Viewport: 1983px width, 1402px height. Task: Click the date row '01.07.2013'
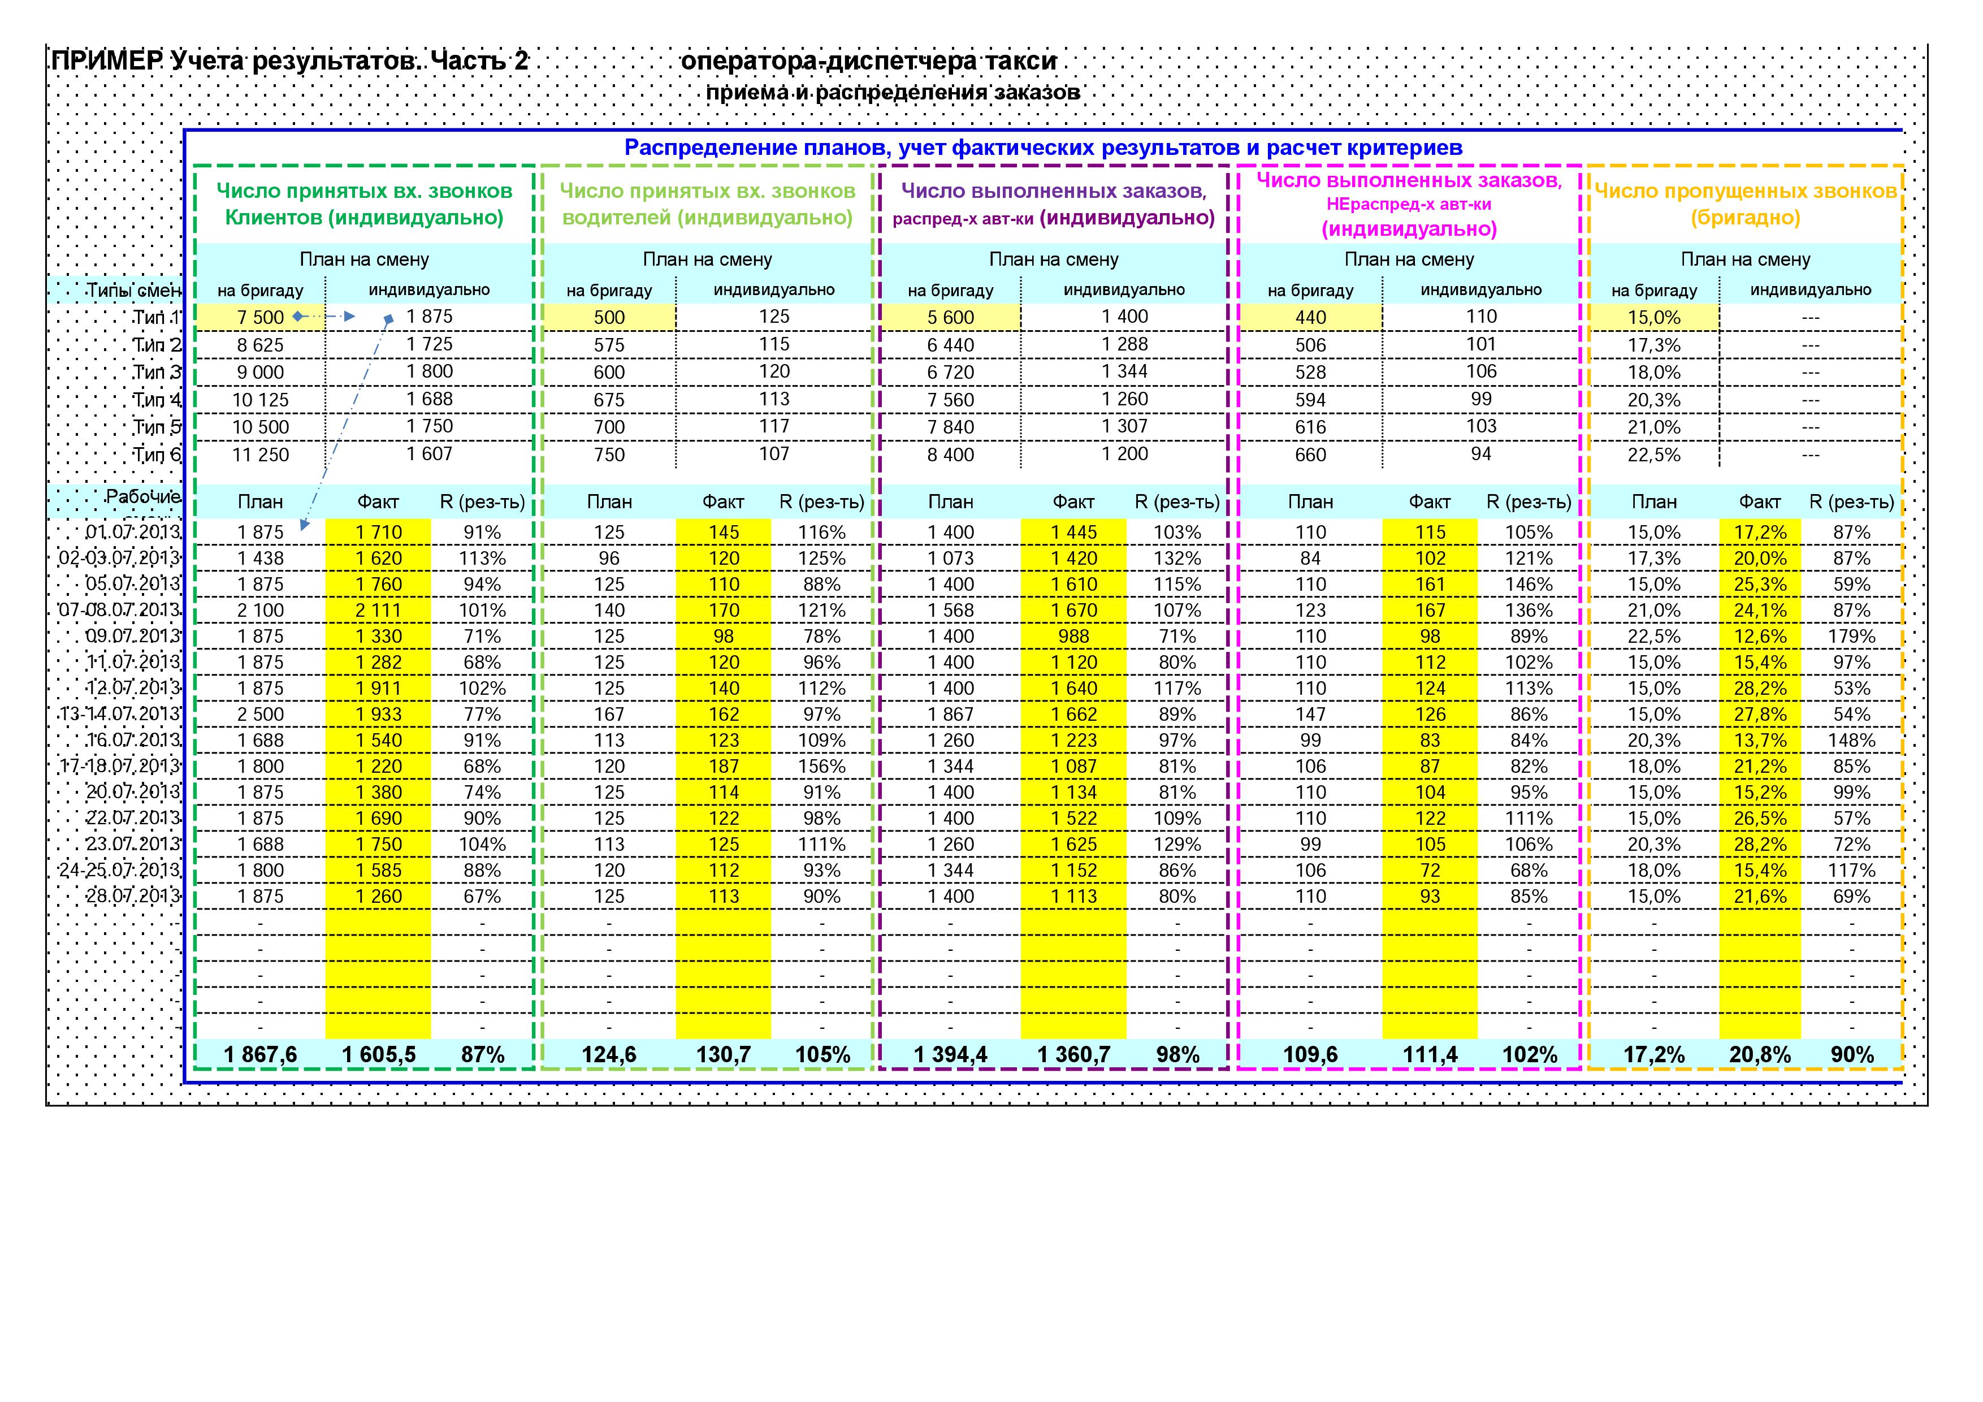coord(133,532)
